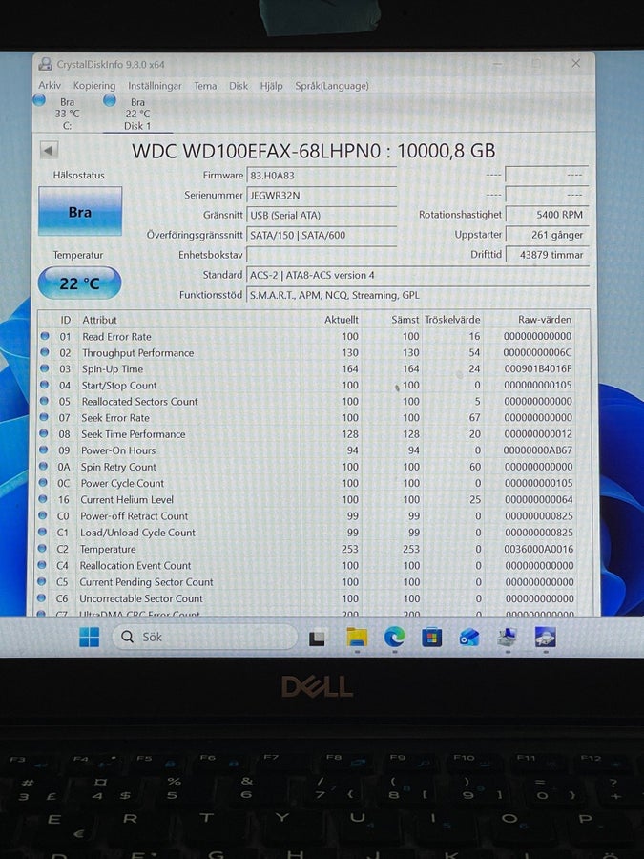
Task: Select the Disk 1 blue status icon
Action: click(110, 100)
